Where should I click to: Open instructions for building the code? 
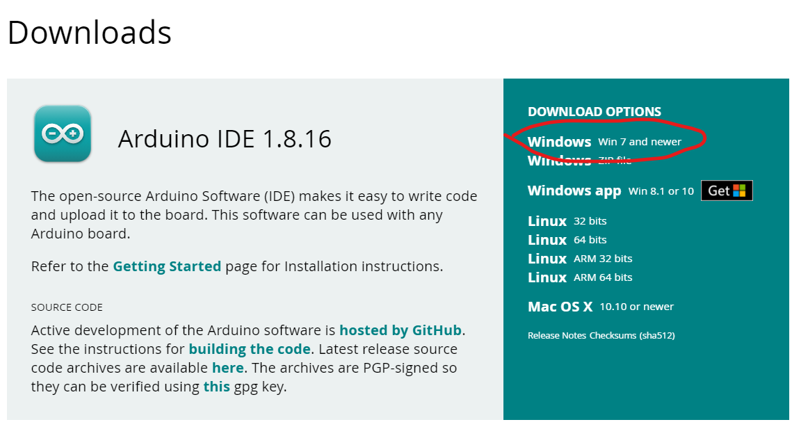[250, 349]
